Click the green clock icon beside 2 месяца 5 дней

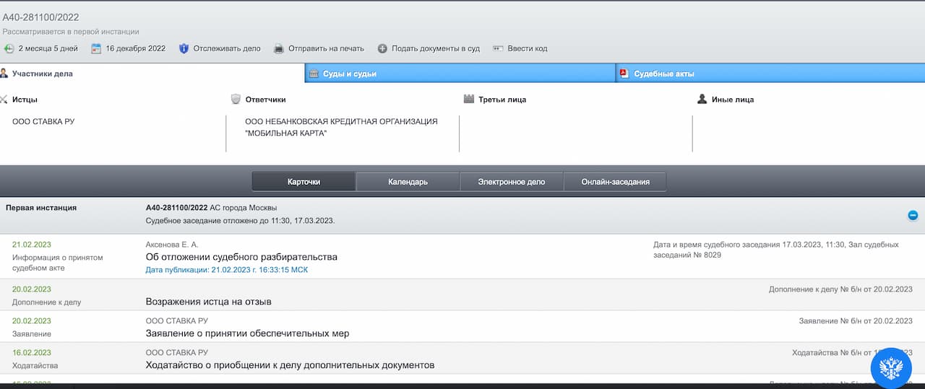click(x=9, y=49)
